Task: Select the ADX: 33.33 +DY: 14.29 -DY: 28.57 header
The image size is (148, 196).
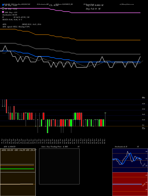Action: coord(19,150)
